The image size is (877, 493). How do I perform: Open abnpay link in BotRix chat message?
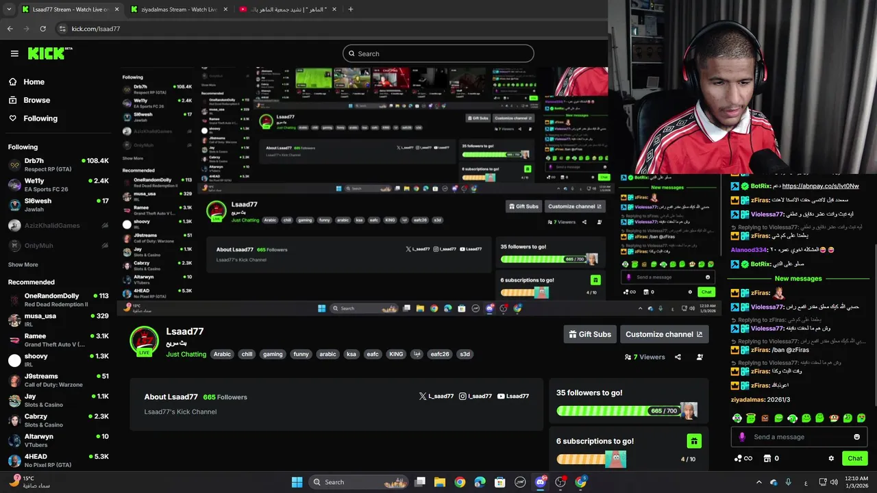click(x=820, y=186)
